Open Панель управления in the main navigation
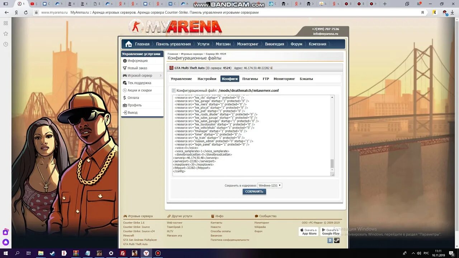459x258 pixels. tap(173, 44)
